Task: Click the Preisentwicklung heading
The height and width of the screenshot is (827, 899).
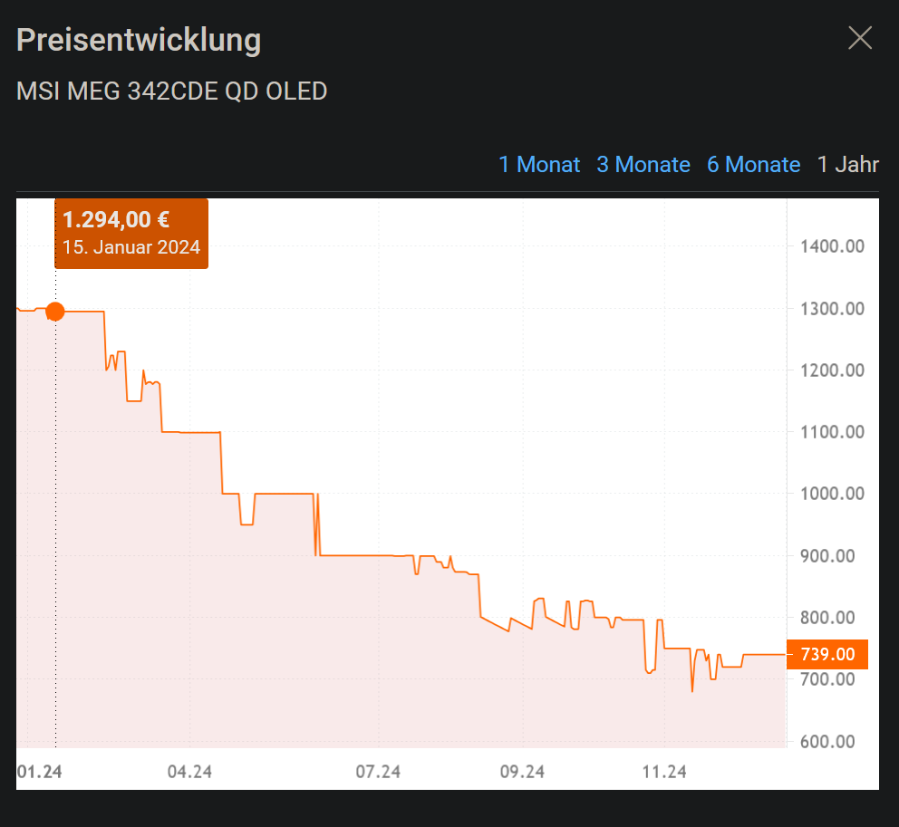Action: [139, 40]
